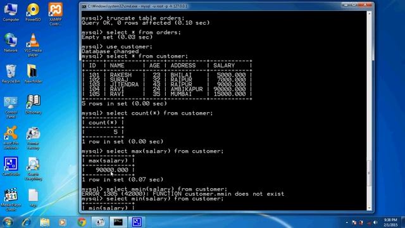The height and width of the screenshot is (228, 405).
Task: Select the PowerISO desktop shortcut
Action: click(x=33, y=13)
